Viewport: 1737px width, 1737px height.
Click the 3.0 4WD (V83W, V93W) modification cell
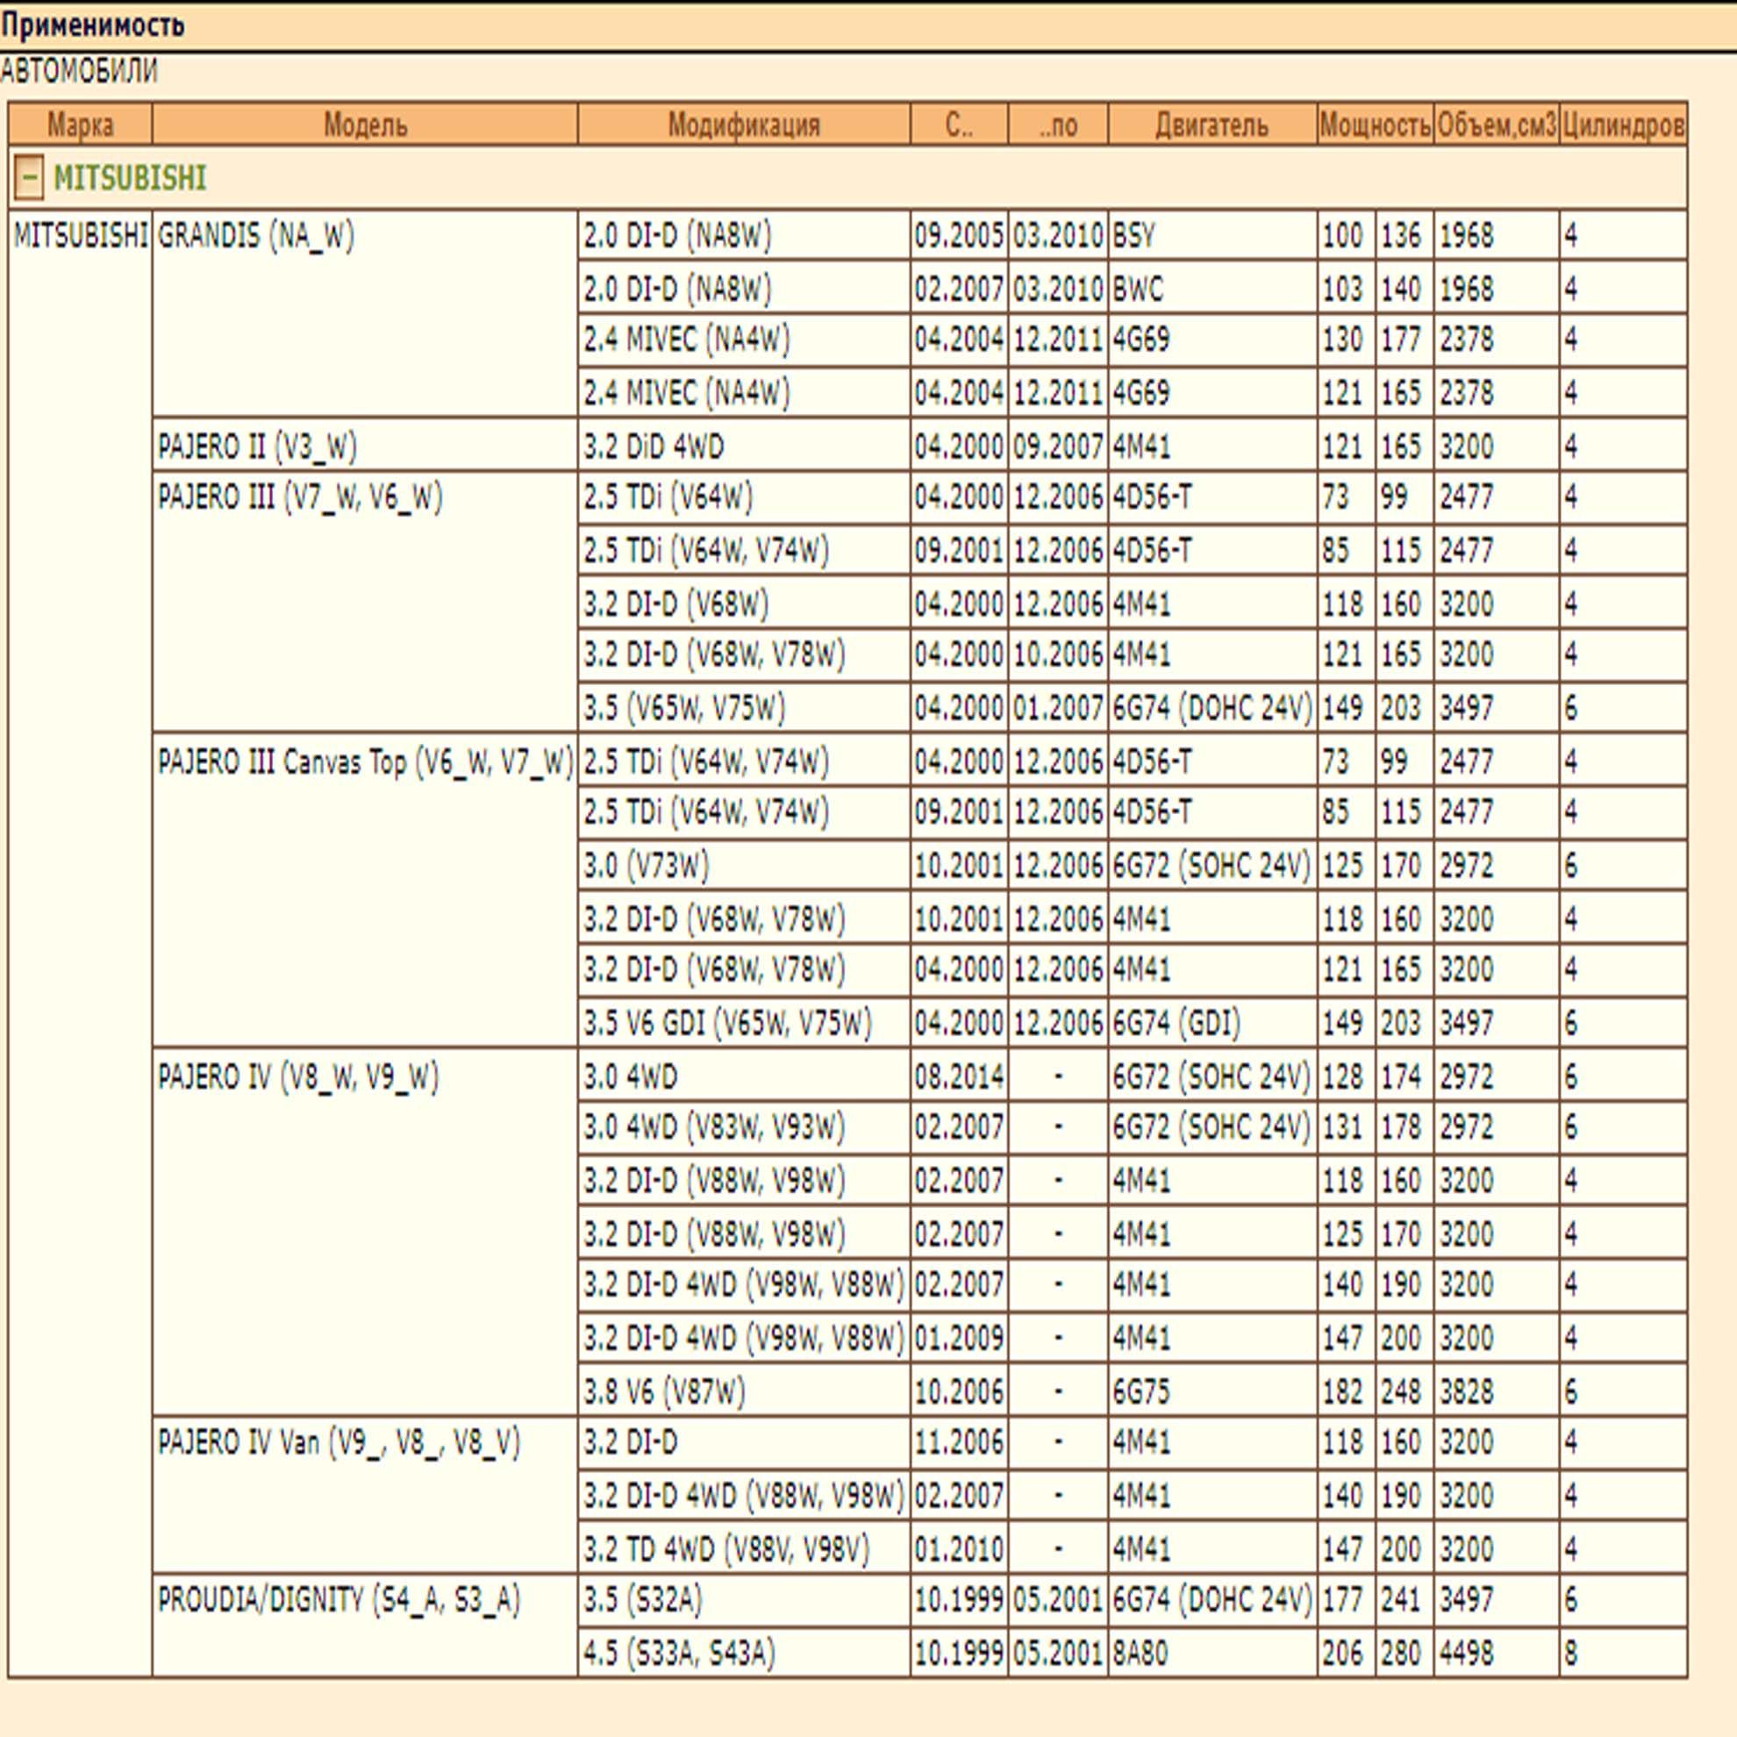pos(744,1126)
